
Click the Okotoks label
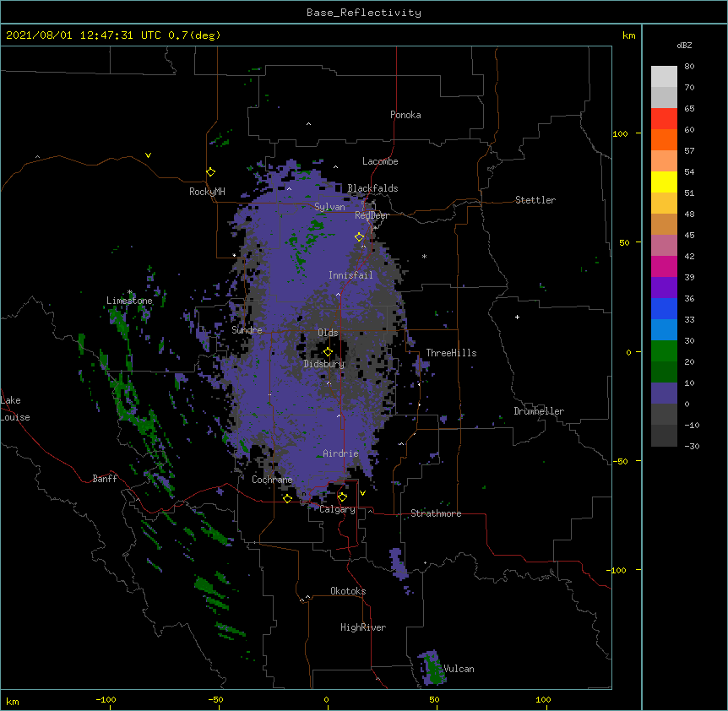(x=348, y=591)
